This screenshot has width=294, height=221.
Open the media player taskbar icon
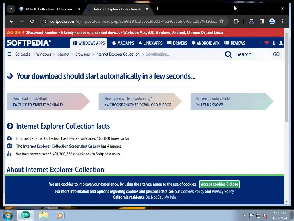(61, 215)
